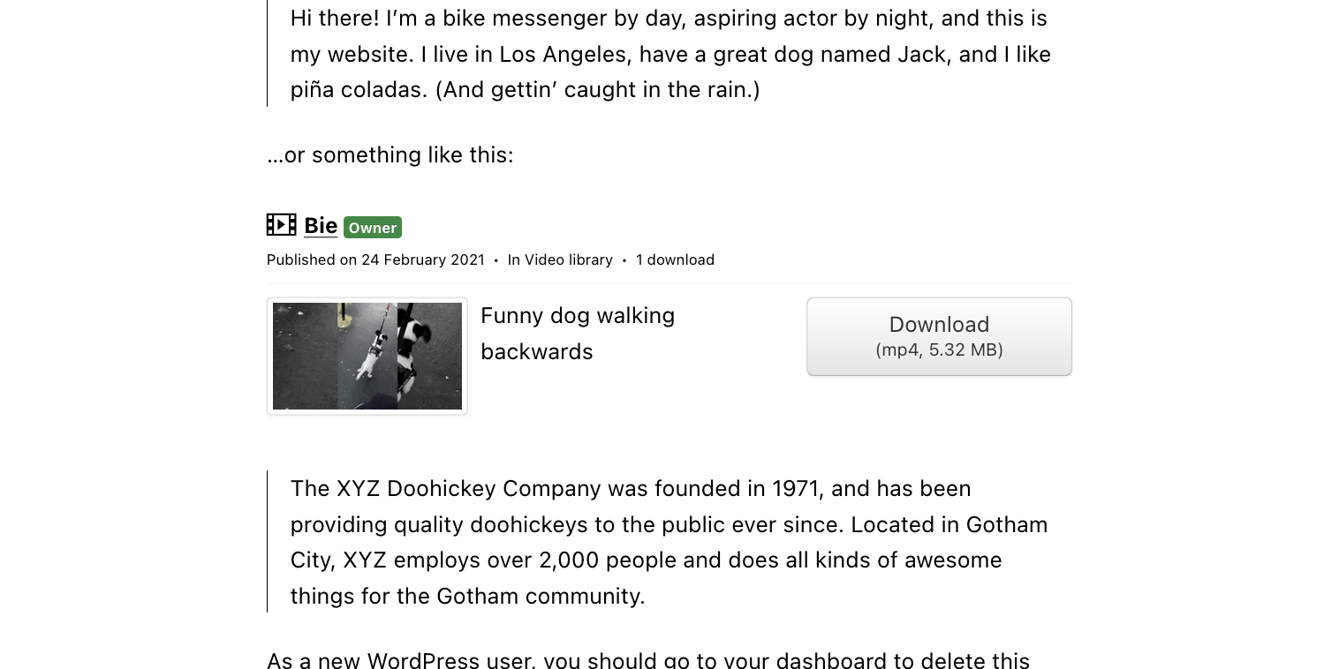This screenshot has width=1339, height=669.
Task: Open the Bie author link
Action: tap(321, 226)
